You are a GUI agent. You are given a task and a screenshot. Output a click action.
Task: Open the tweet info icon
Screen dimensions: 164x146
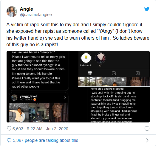tap(147, 128)
